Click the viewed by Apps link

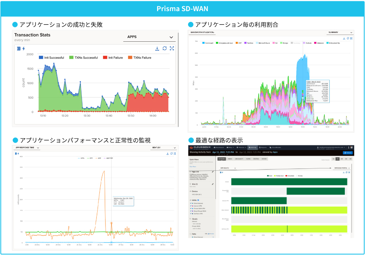pyautogui.click(x=275, y=152)
